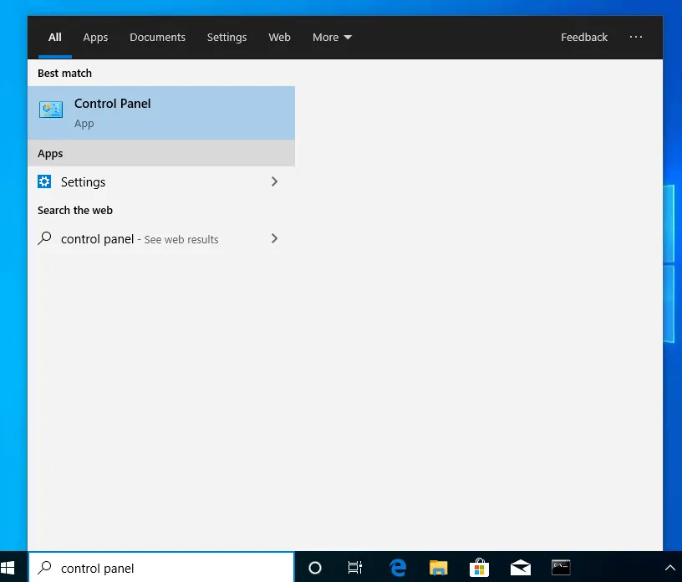The width and height of the screenshot is (682, 582).
Task: Click the Feedback button
Action: tap(583, 38)
